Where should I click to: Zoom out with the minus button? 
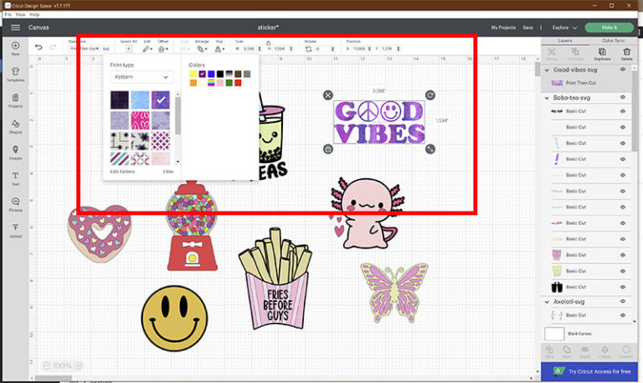(x=47, y=365)
